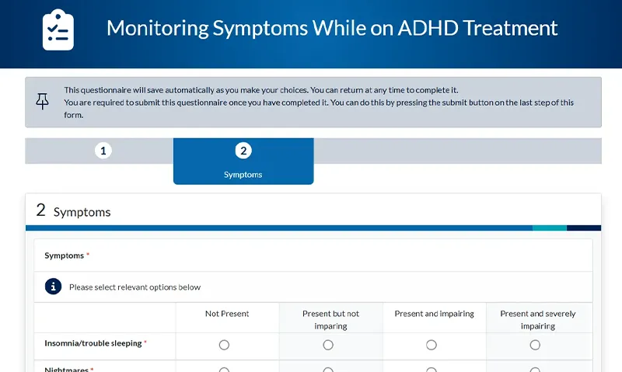Mark Insomnia/trouble sleeping as Not Present
Viewport: 622px width, 372px height.
pyautogui.click(x=225, y=345)
